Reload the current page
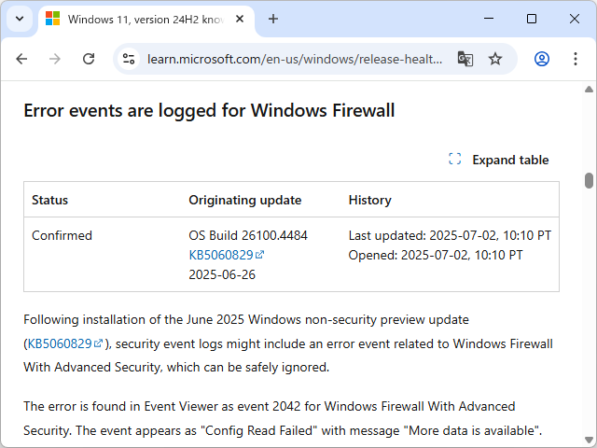597x448 pixels. (89, 59)
